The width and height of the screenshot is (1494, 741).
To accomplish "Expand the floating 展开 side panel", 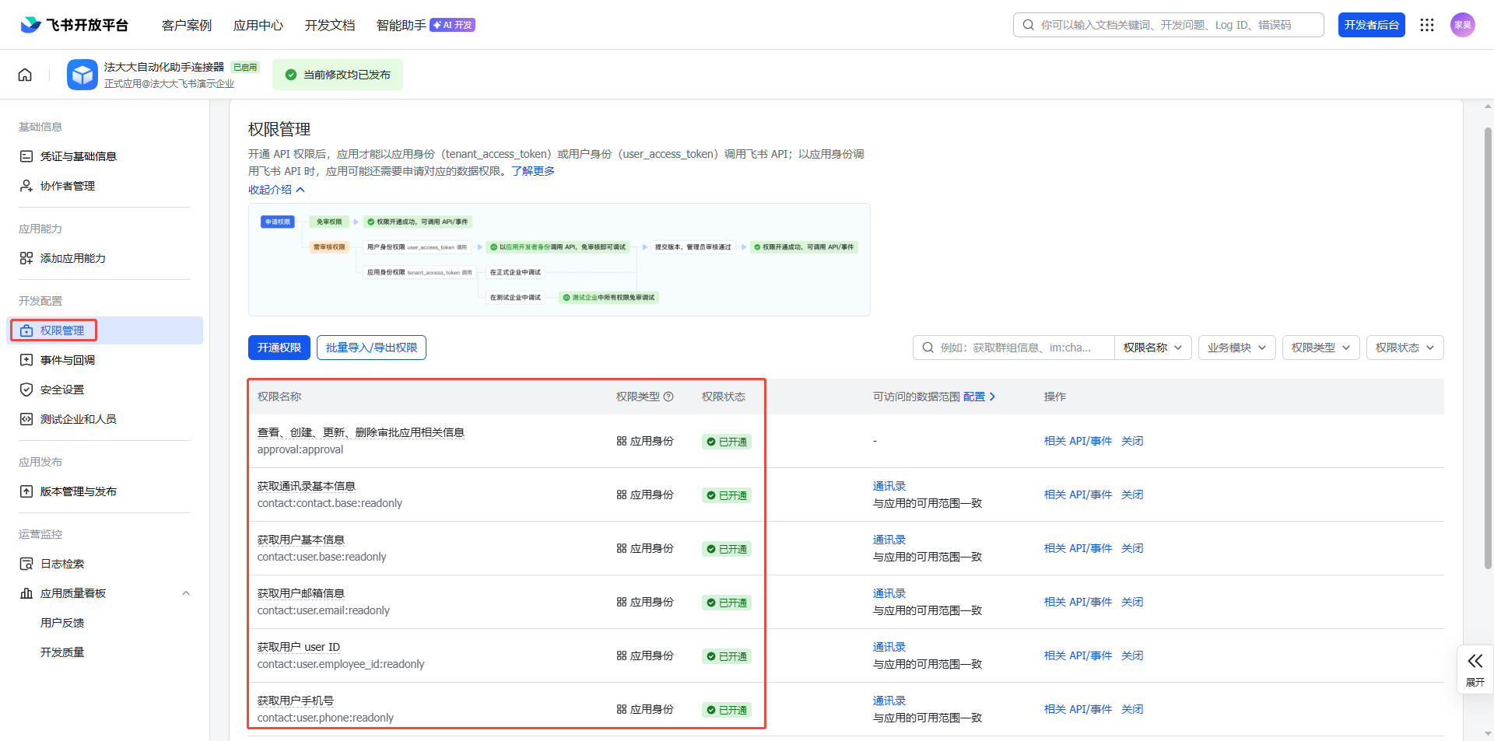I will 1475,669.
